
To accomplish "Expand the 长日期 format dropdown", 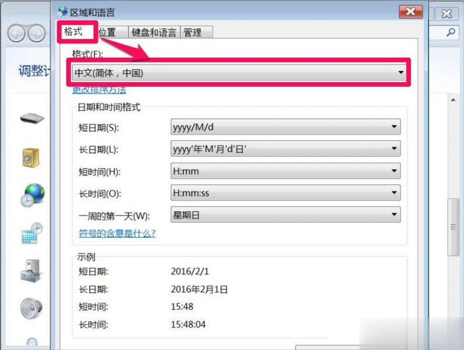I will pyautogui.click(x=285, y=149).
